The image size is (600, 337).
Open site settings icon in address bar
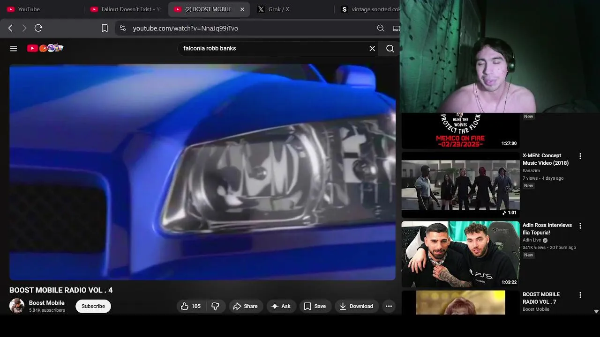[x=123, y=28]
